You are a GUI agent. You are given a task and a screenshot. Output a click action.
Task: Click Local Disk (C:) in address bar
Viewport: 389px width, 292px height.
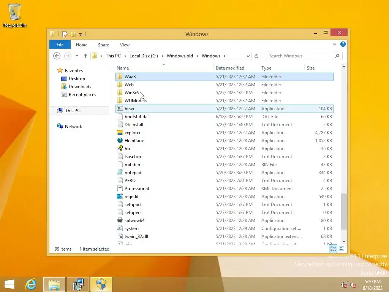(144, 56)
